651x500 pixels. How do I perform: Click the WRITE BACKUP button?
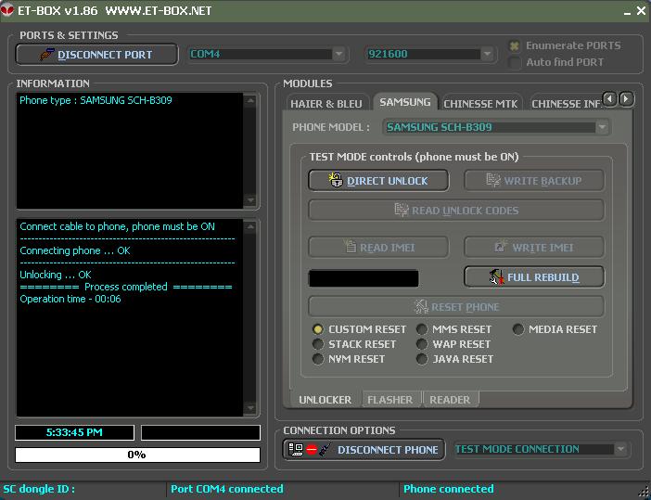534,180
